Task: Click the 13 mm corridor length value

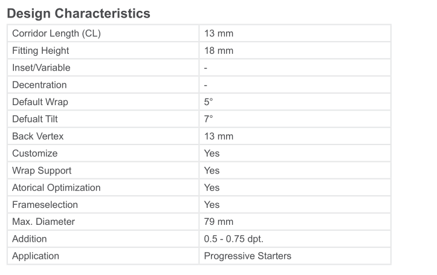Action: (x=219, y=33)
